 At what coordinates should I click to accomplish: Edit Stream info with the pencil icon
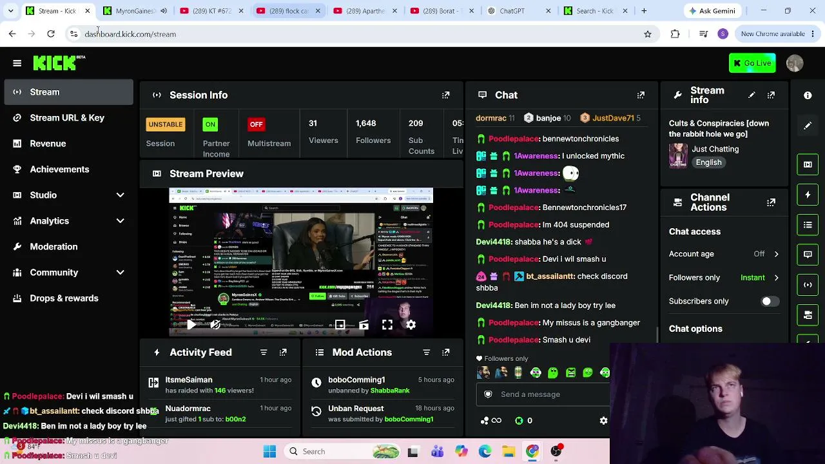(x=752, y=95)
